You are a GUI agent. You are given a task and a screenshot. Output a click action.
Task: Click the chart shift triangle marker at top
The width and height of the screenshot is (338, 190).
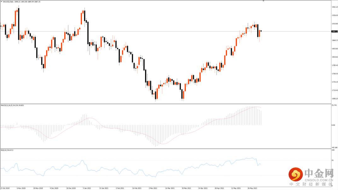pyautogui.click(x=264, y=1)
